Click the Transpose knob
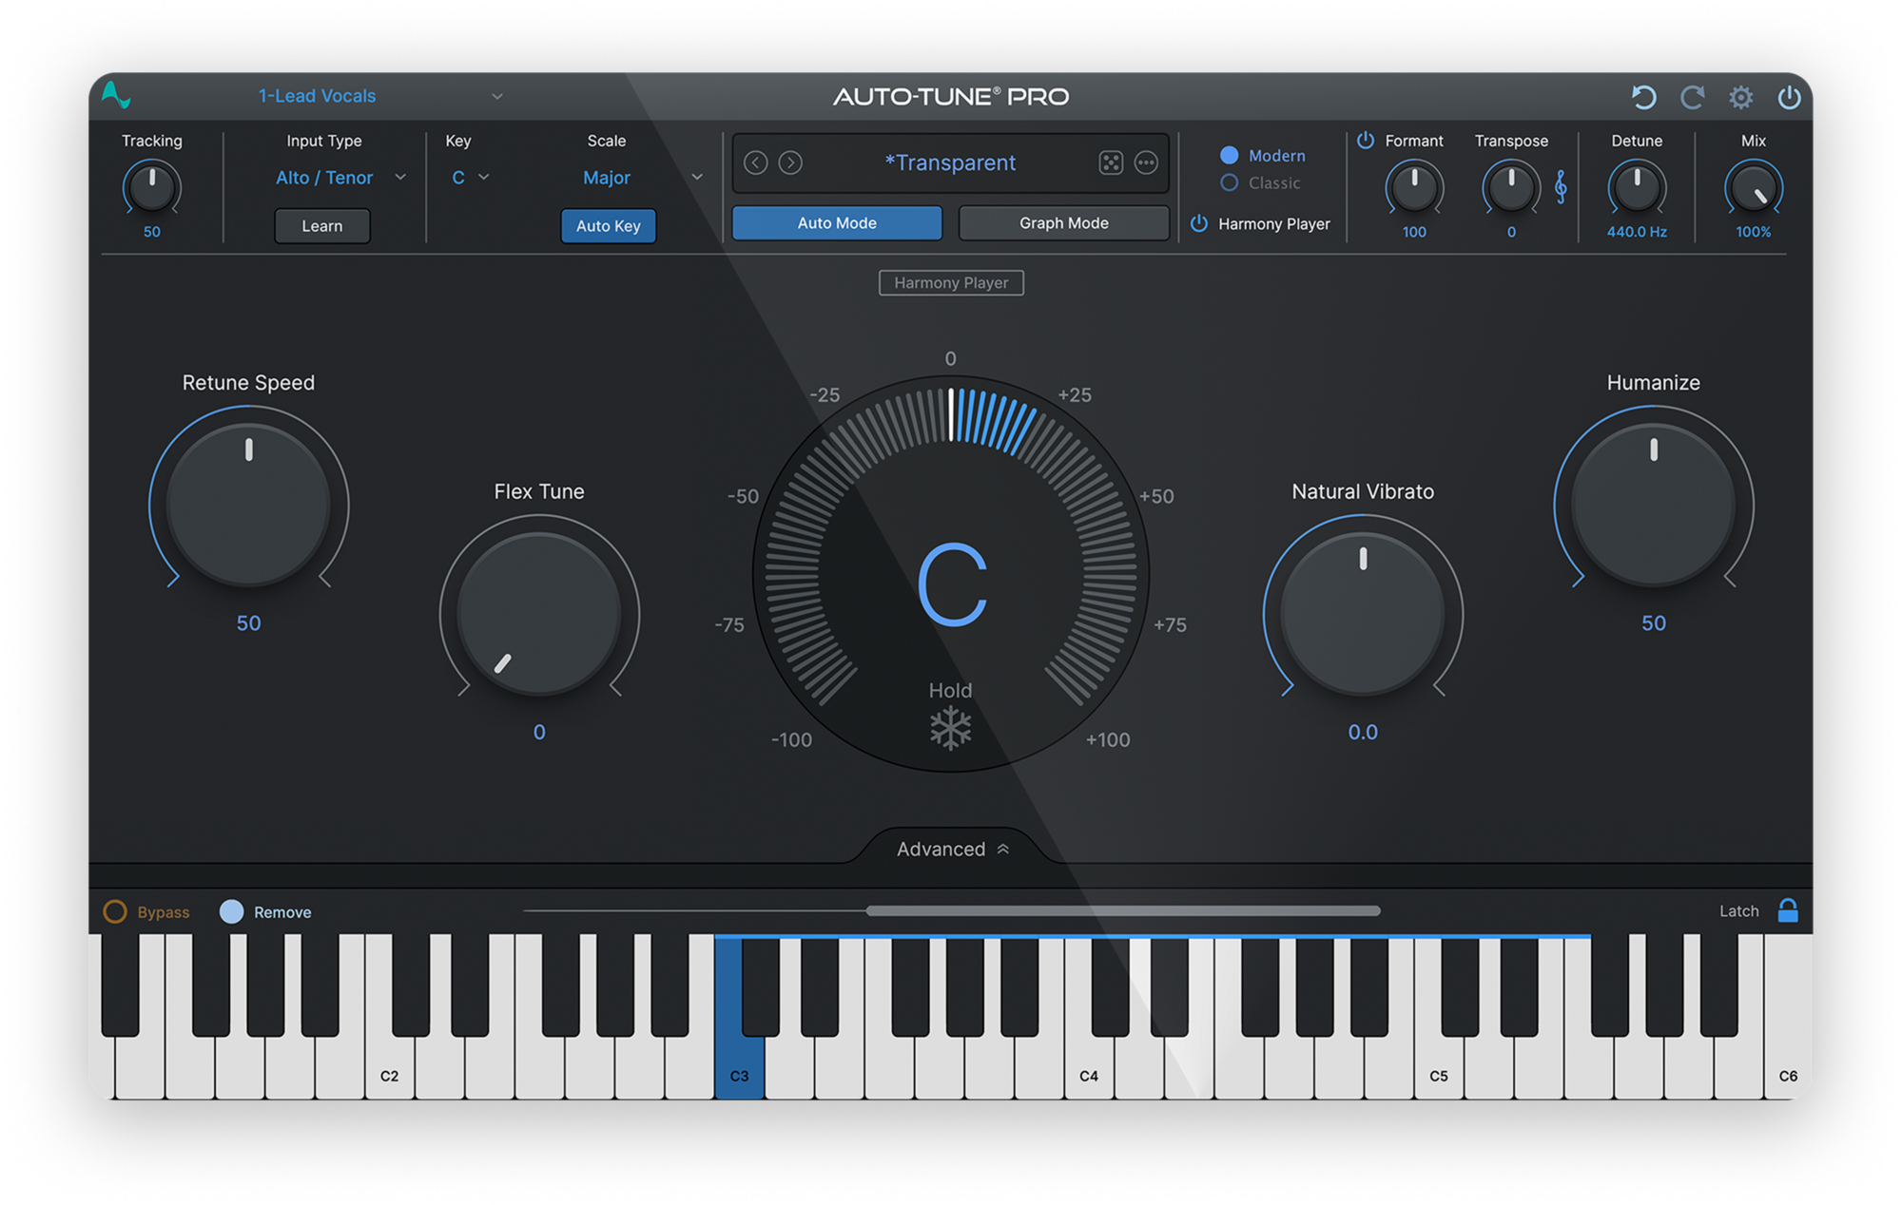This screenshot has height=1205, width=1902. point(1511,187)
